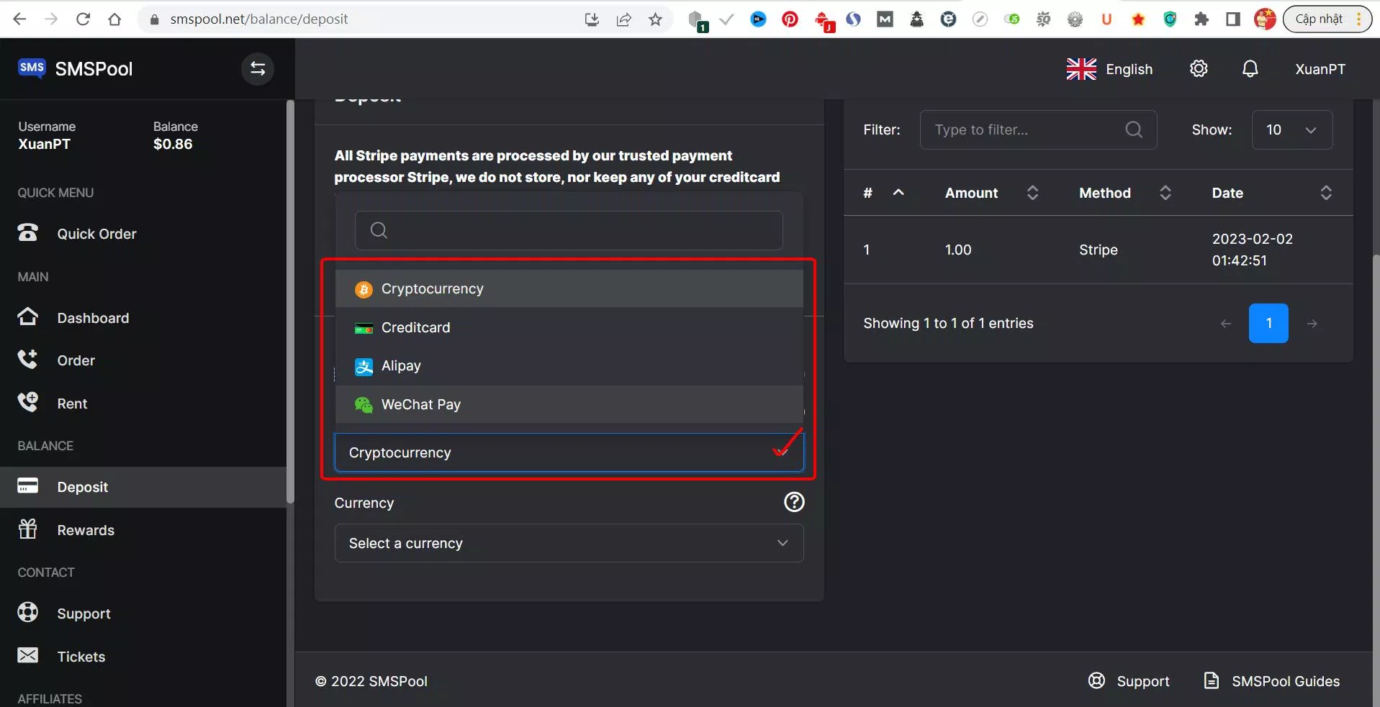
Task: Open the Pinterest extension
Action: [790, 19]
